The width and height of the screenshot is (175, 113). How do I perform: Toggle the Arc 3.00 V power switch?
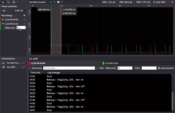coord(24,11)
